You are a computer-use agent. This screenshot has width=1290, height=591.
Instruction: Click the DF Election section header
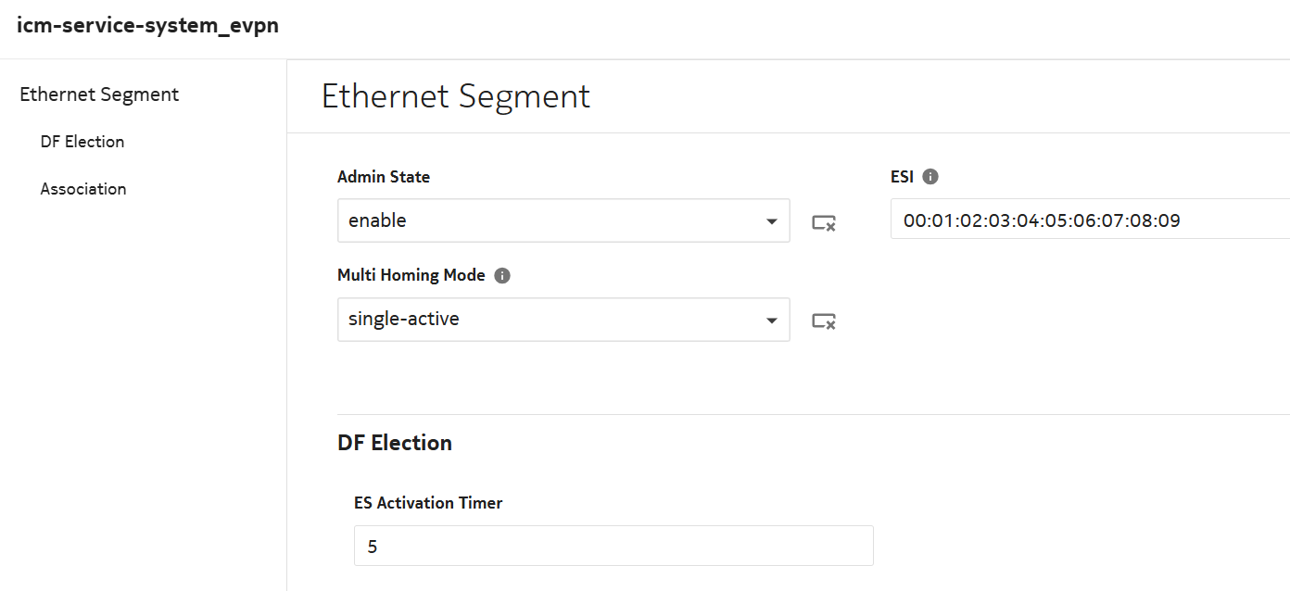[395, 443]
